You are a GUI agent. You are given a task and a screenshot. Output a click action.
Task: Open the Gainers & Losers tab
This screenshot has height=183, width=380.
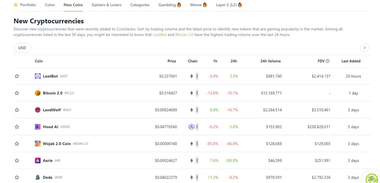tap(106, 5)
